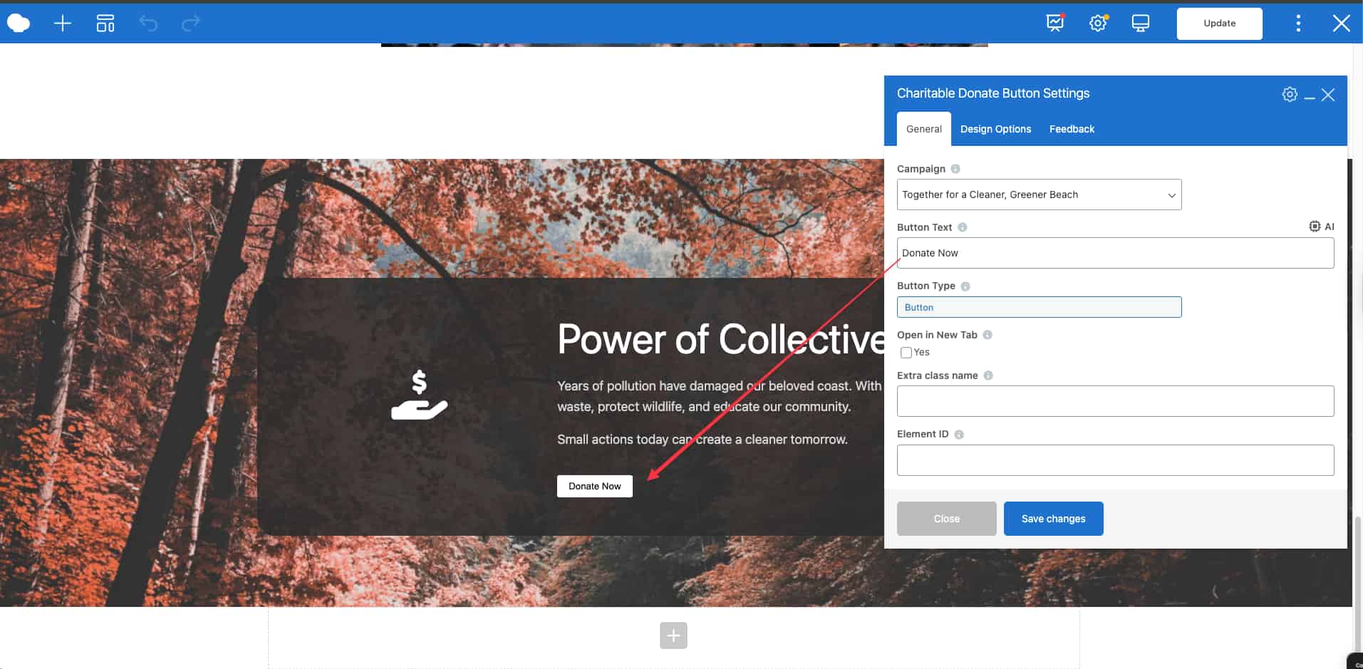Click the Save changes button

point(1053,519)
